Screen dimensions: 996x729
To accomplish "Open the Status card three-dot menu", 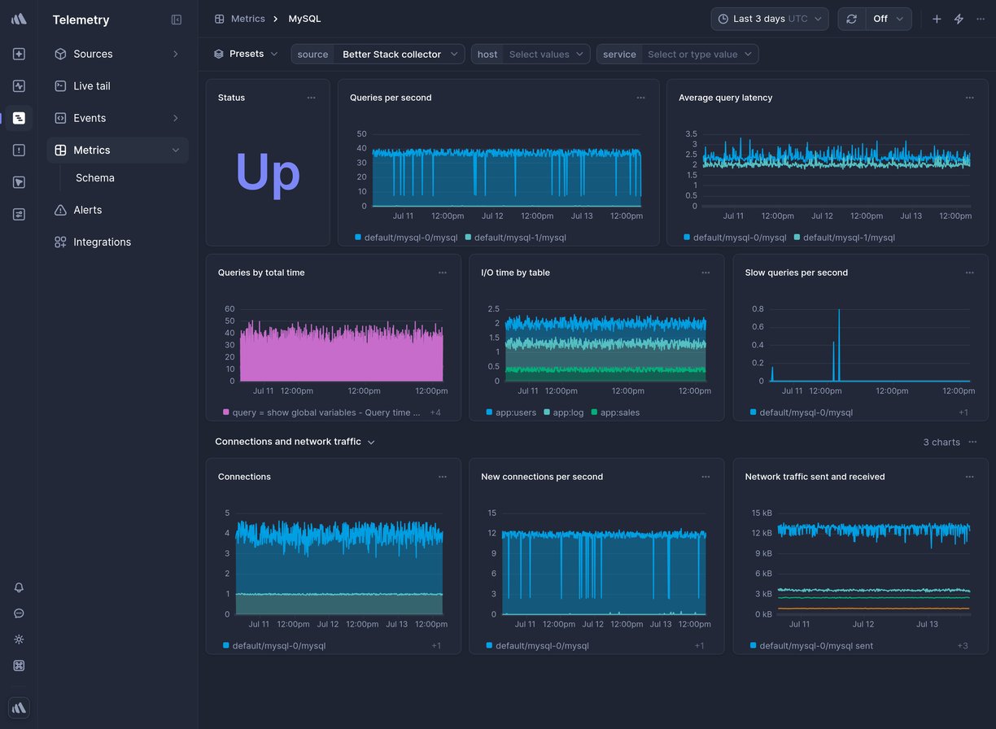I will [x=311, y=98].
